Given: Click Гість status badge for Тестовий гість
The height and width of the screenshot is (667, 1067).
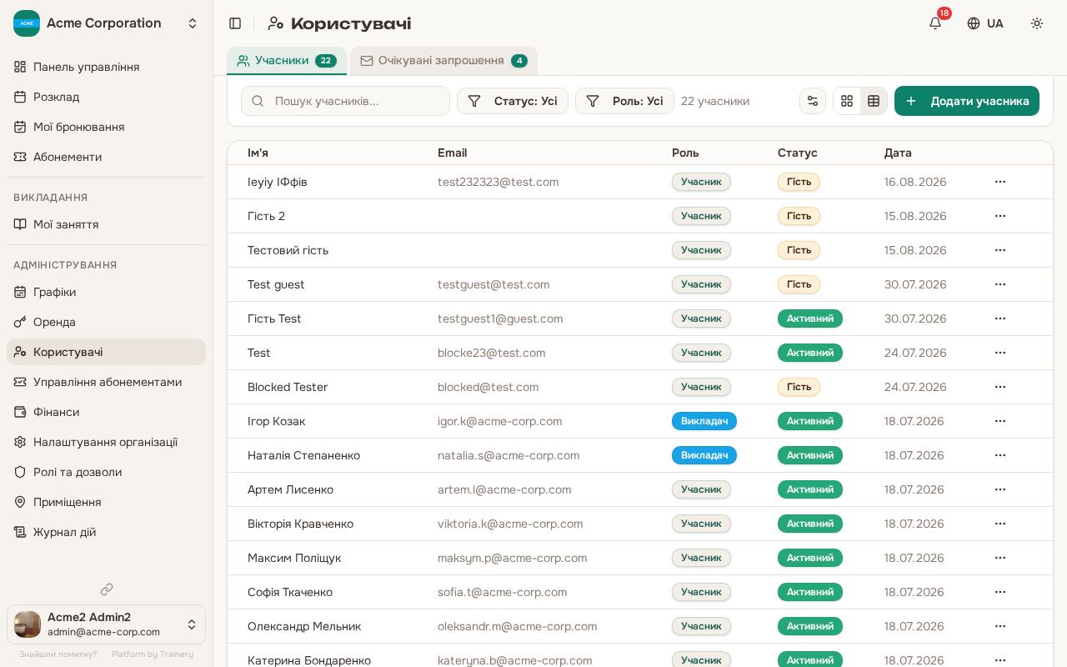Looking at the screenshot, I should (799, 250).
